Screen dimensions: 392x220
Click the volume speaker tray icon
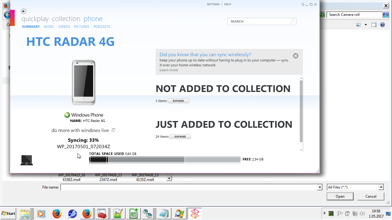(x=362, y=214)
